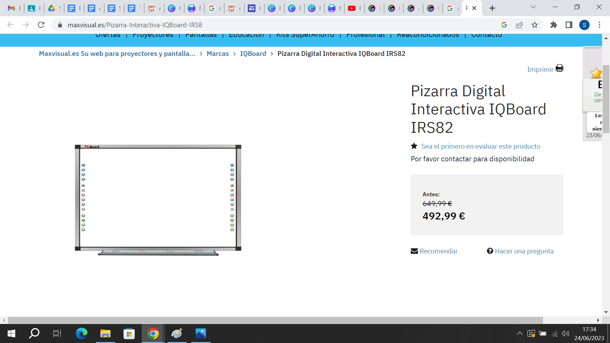Expand hidden icons in the system tray

(519, 333)
